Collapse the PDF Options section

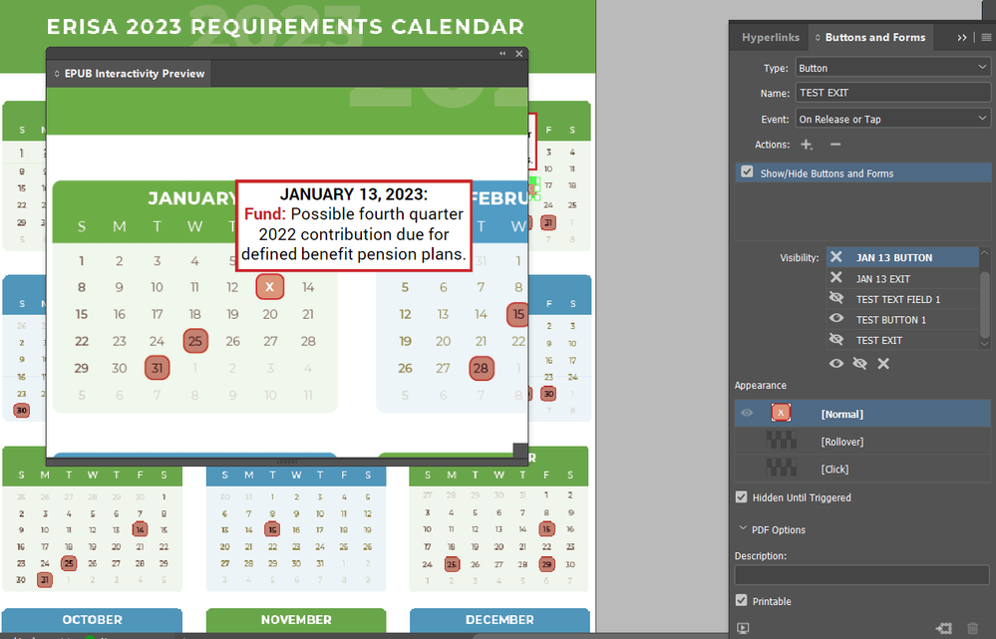point(743,528)
